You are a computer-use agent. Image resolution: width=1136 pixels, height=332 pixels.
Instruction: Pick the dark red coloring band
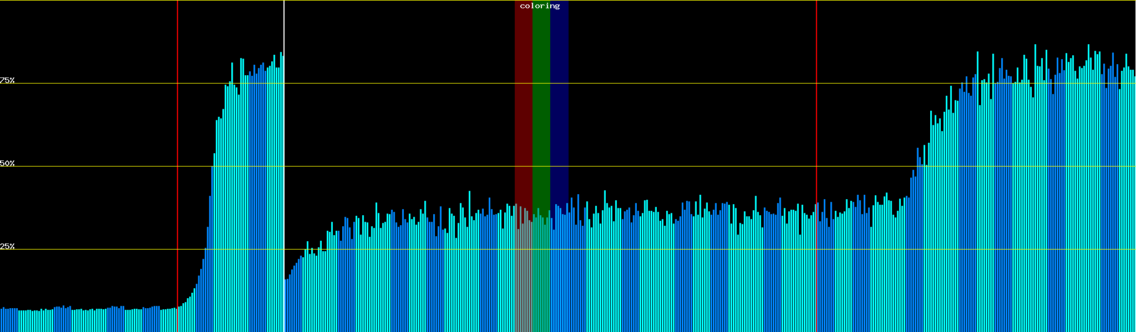pos(523,111)
